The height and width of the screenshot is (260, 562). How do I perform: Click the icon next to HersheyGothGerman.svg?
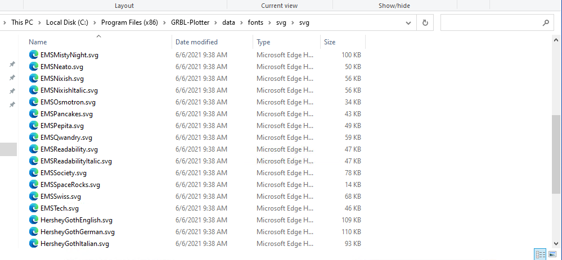click(33, 232)
